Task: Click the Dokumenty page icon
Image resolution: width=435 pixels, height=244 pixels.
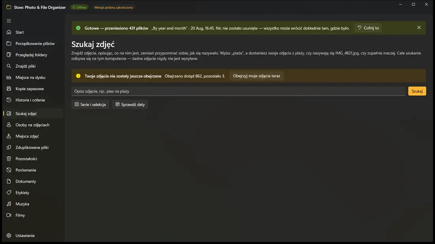Action: coord(9,181)
